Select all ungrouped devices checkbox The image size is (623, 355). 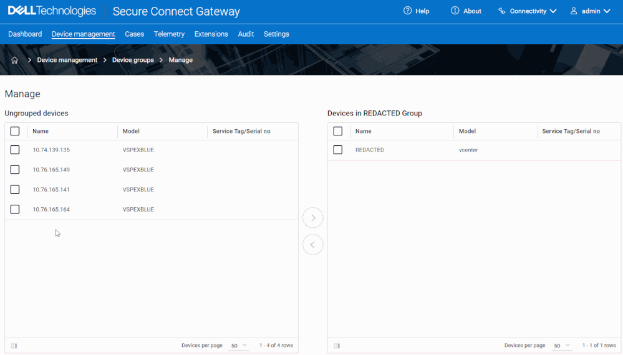(15, 131)
